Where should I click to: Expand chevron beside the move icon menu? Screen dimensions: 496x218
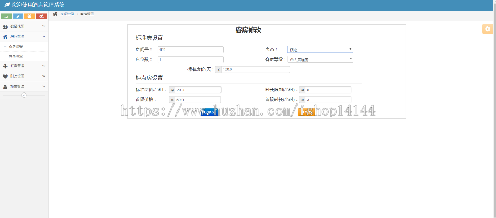(x=44, y=66)
